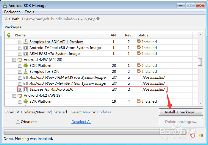The width and height of the screenshot is (208, 145).
Task: Click the Deselect All link
Action: [x=81, y=122]
